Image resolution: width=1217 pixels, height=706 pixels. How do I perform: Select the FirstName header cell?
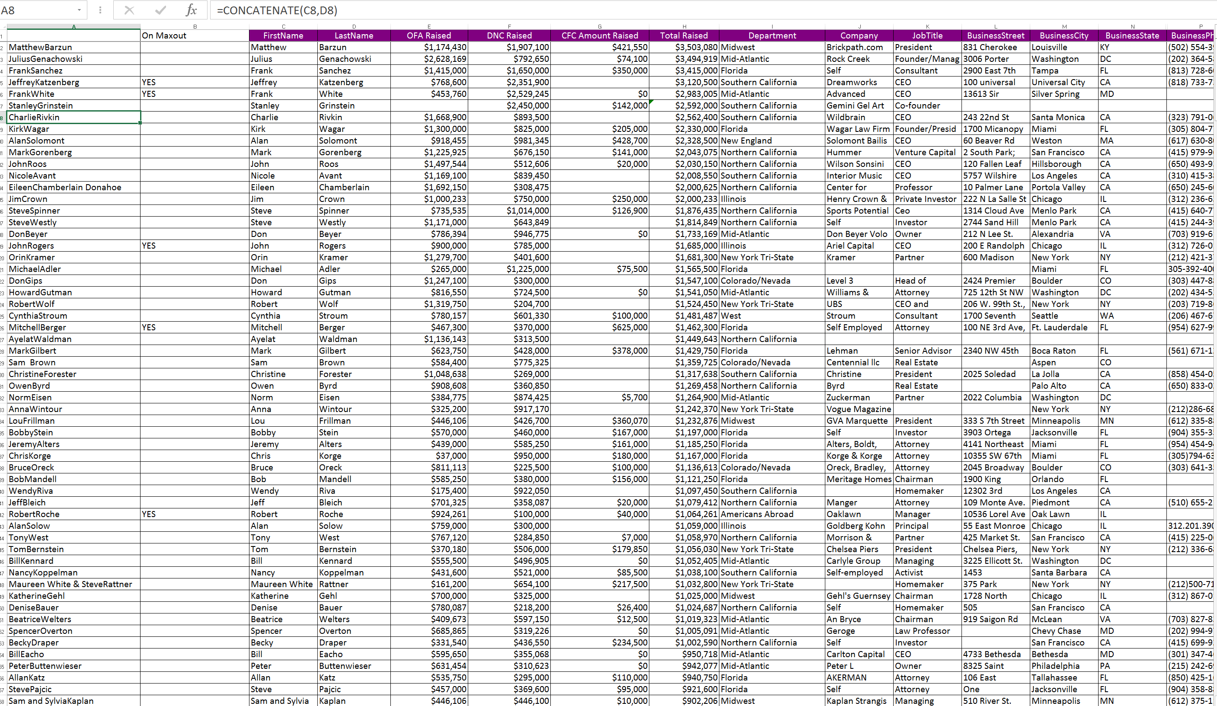click(283, 36)
